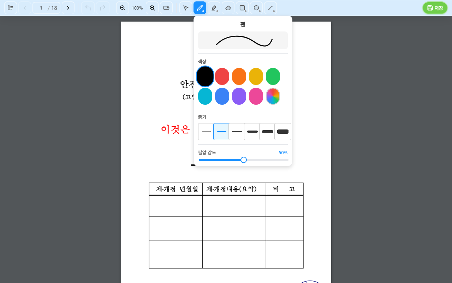Zoom out with the minus magnifier
This screenshot has height=283, width=452.
(x=123, y=8)
